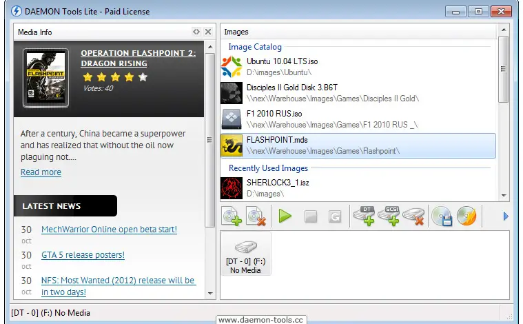This screenshot has height=324, width=523.
Task: Click the Image Catalog group header
Action: 255,47
